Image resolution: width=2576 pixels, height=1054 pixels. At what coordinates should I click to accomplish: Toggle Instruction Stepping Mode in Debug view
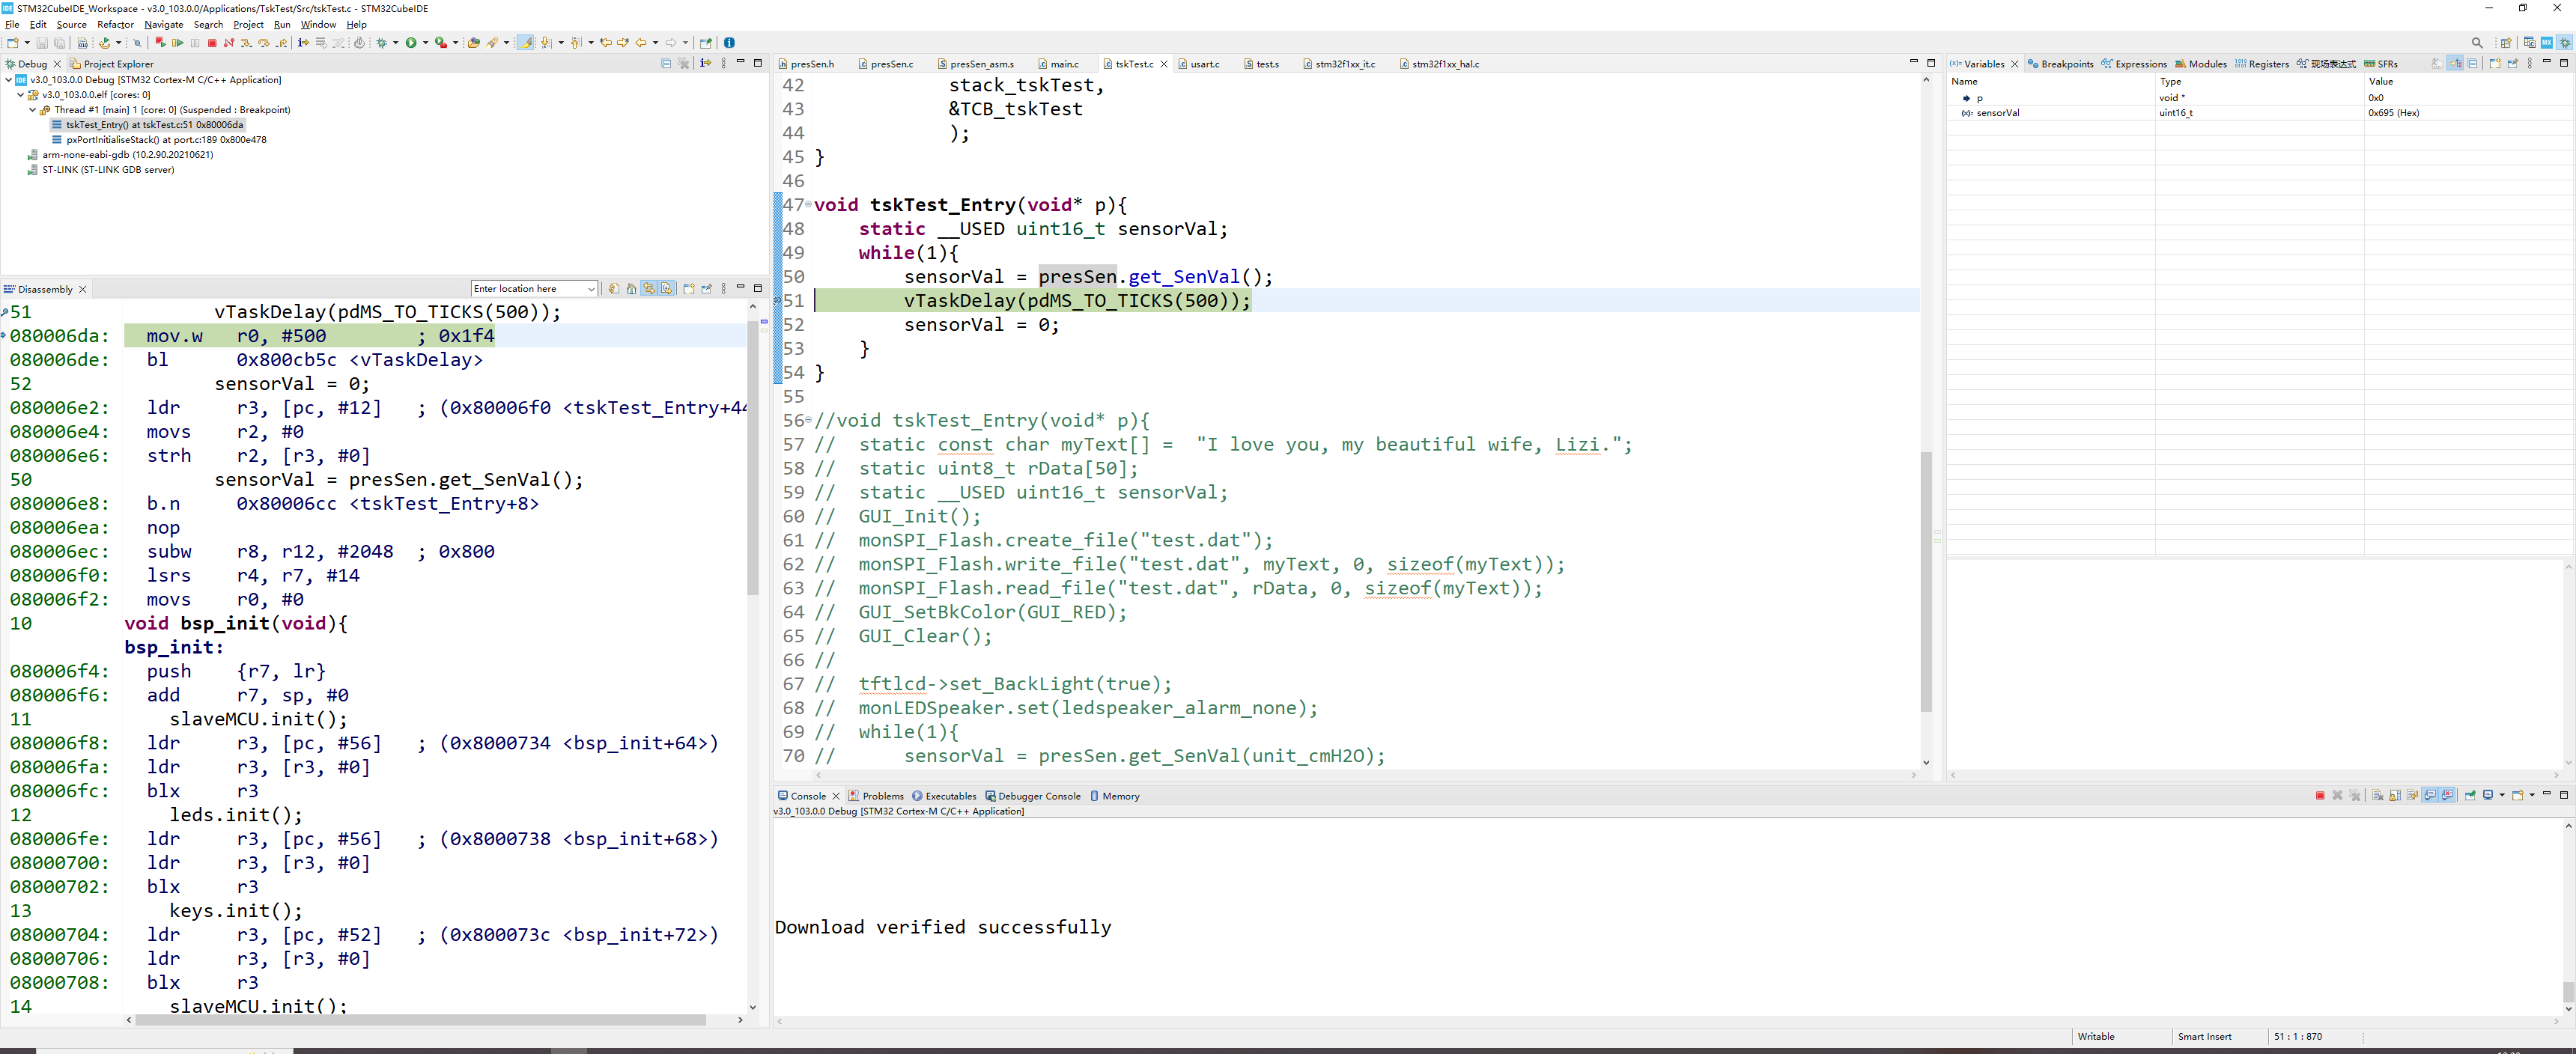click(x=705, y=63)
